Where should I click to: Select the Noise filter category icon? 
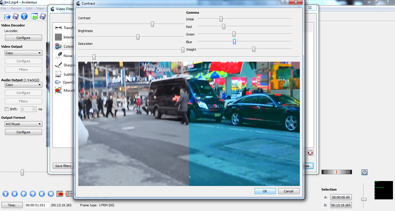coord(58,56)
